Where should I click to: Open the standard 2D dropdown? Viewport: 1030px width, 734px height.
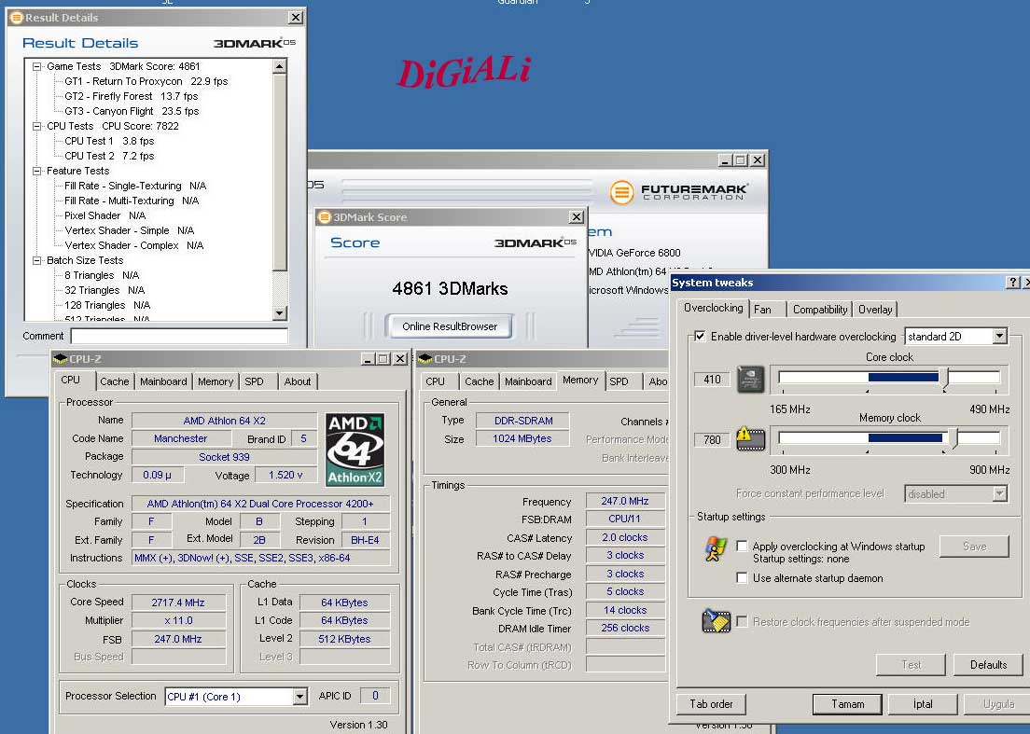pos(999,336)
